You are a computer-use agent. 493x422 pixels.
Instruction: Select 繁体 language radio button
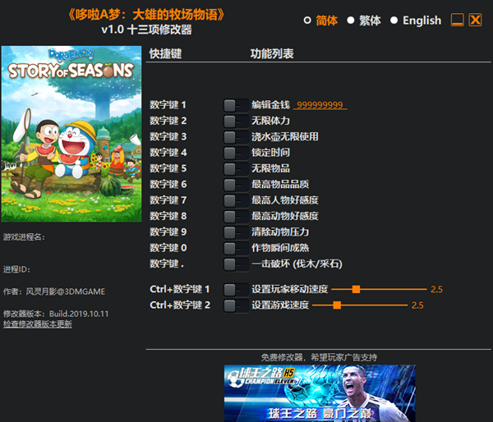(350, 21)
